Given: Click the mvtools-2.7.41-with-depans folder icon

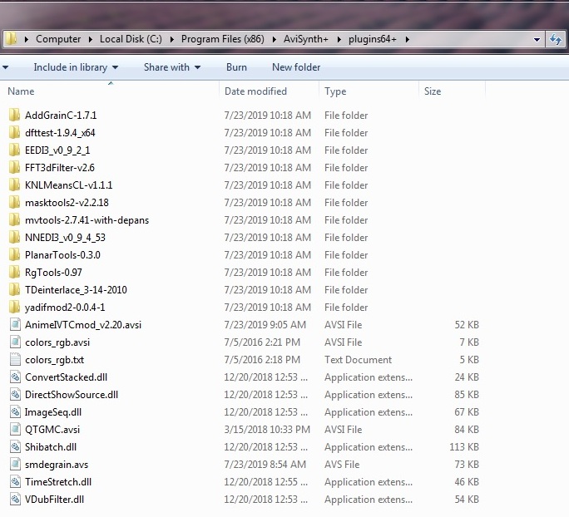Looking at the screenshot, I should point(14,220).
